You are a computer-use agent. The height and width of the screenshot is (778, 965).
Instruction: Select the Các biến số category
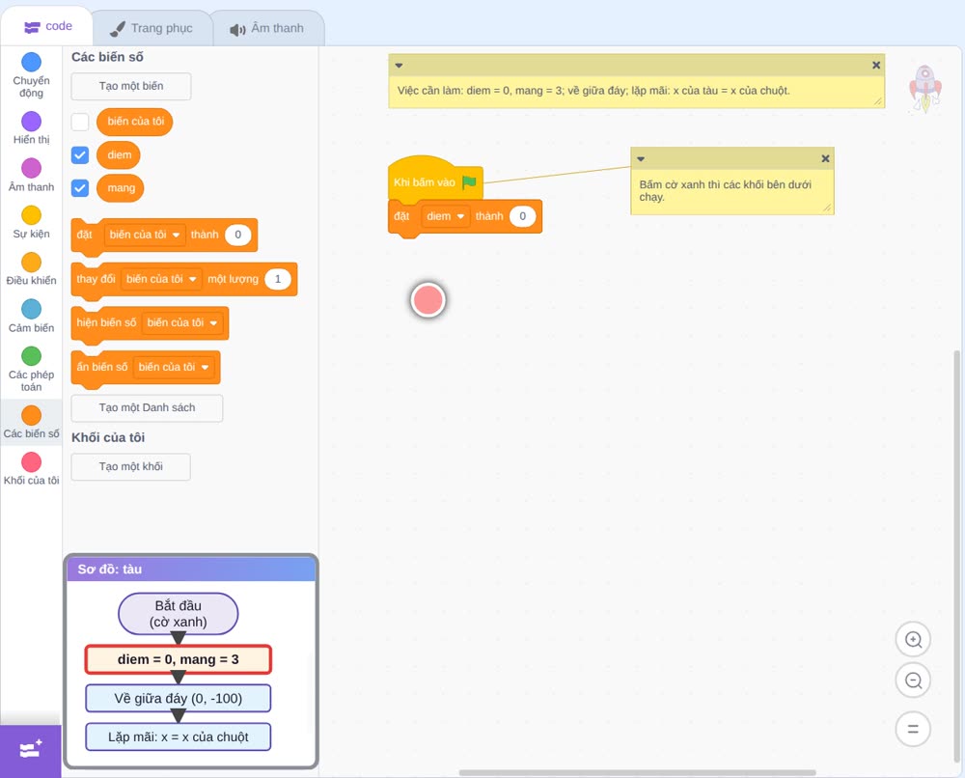[32, 415]
